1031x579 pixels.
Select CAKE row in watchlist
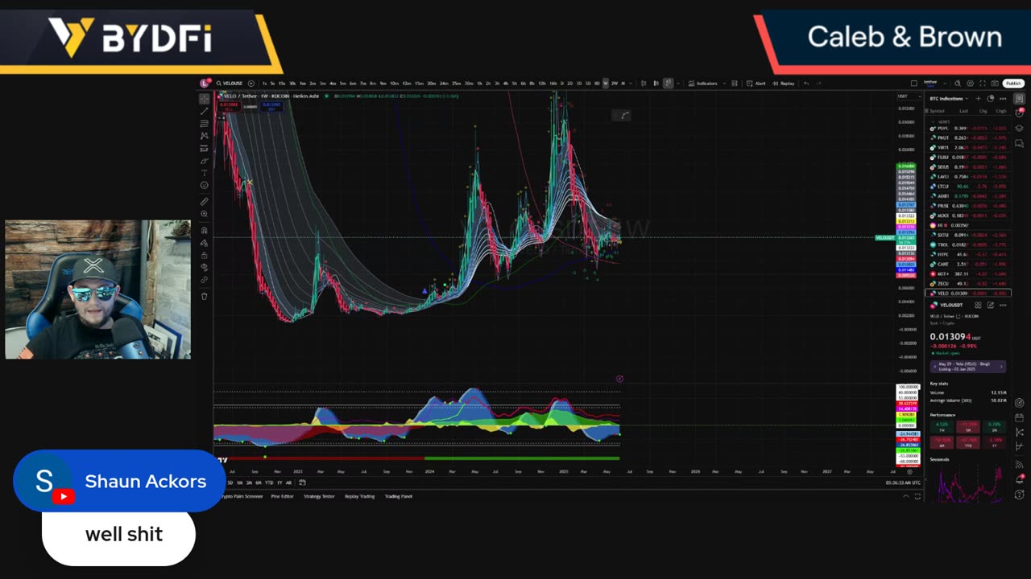pos(969,264)
